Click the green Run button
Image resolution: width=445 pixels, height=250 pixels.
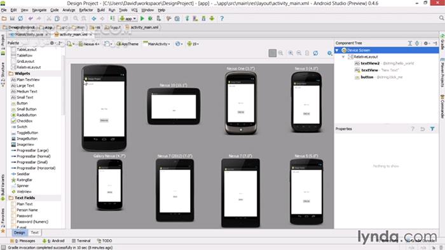point(142,18)
